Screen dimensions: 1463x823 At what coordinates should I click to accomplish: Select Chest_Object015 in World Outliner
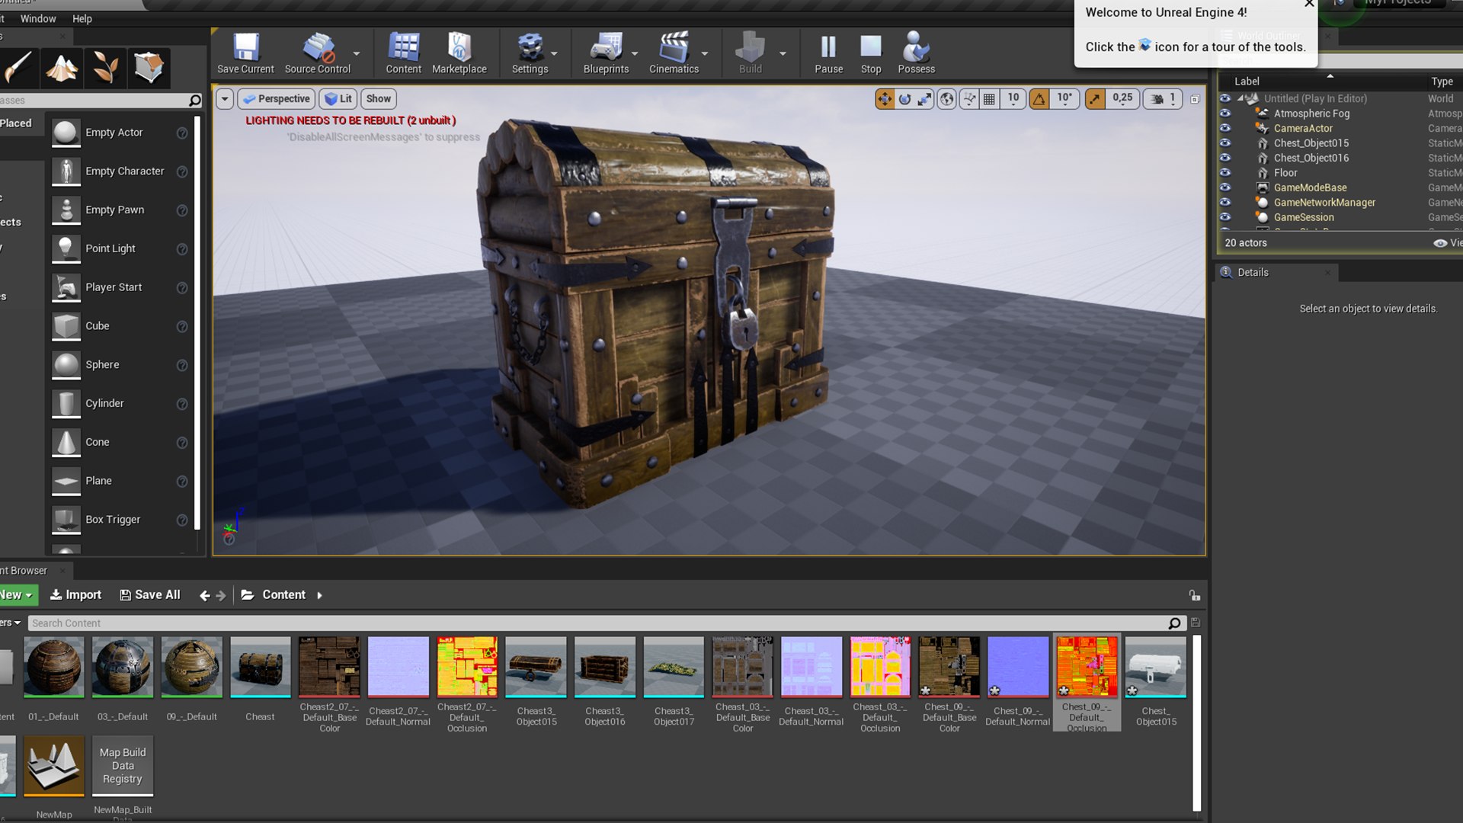point(1311,143)
